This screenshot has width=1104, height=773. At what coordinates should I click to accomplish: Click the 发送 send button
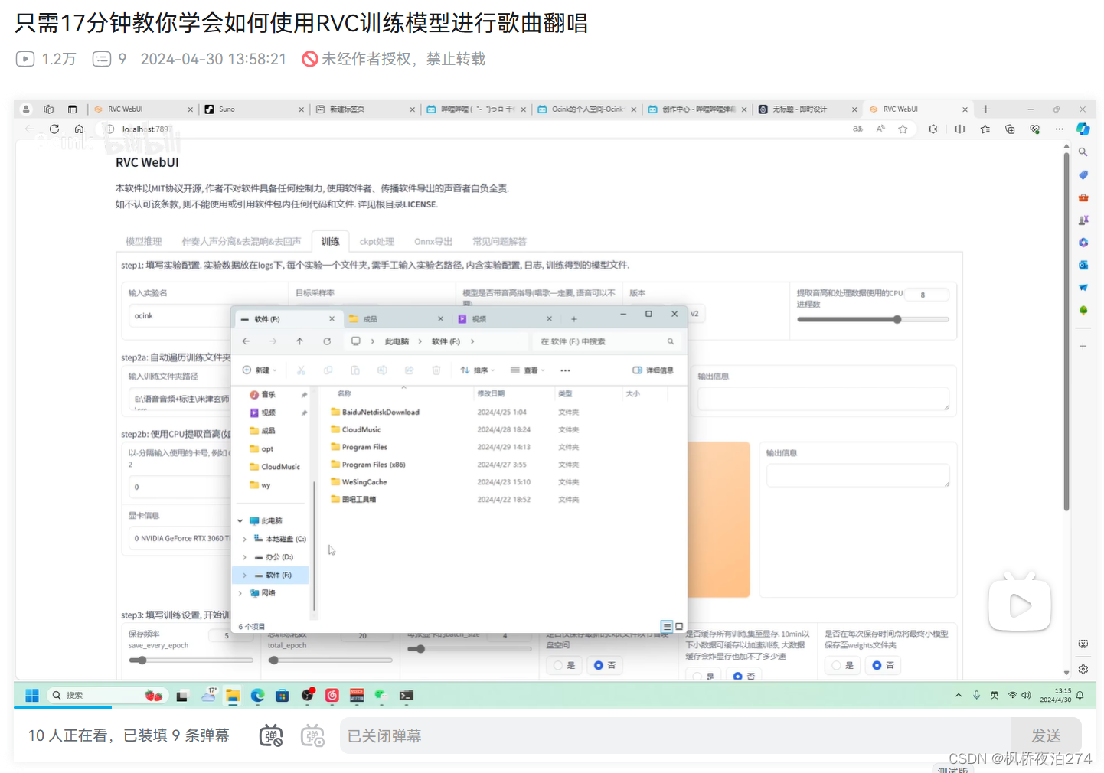coord(1046,735)
